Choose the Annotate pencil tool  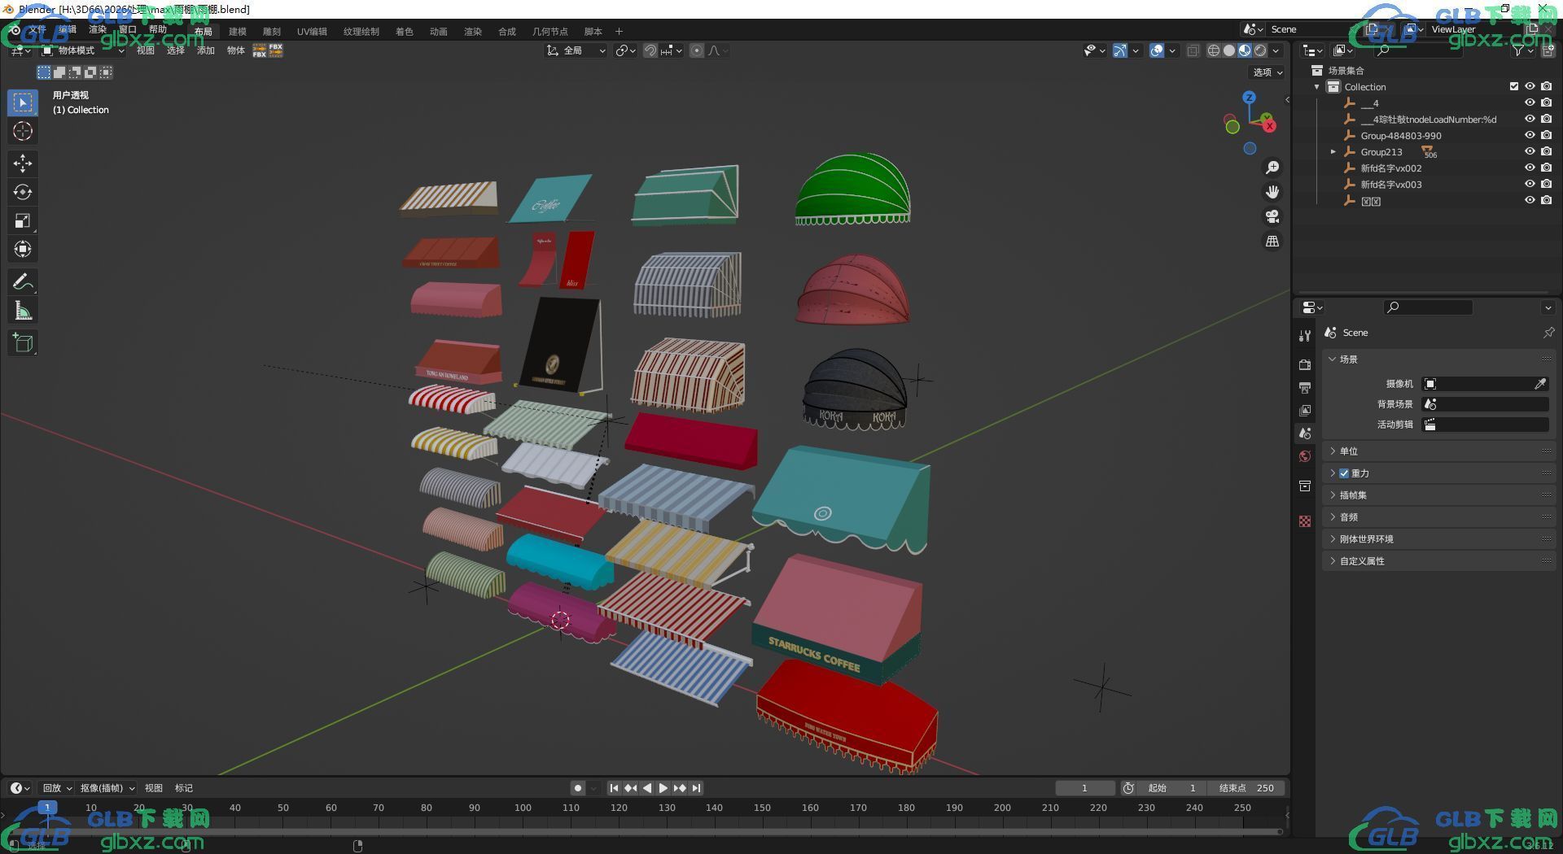[23, 282]
